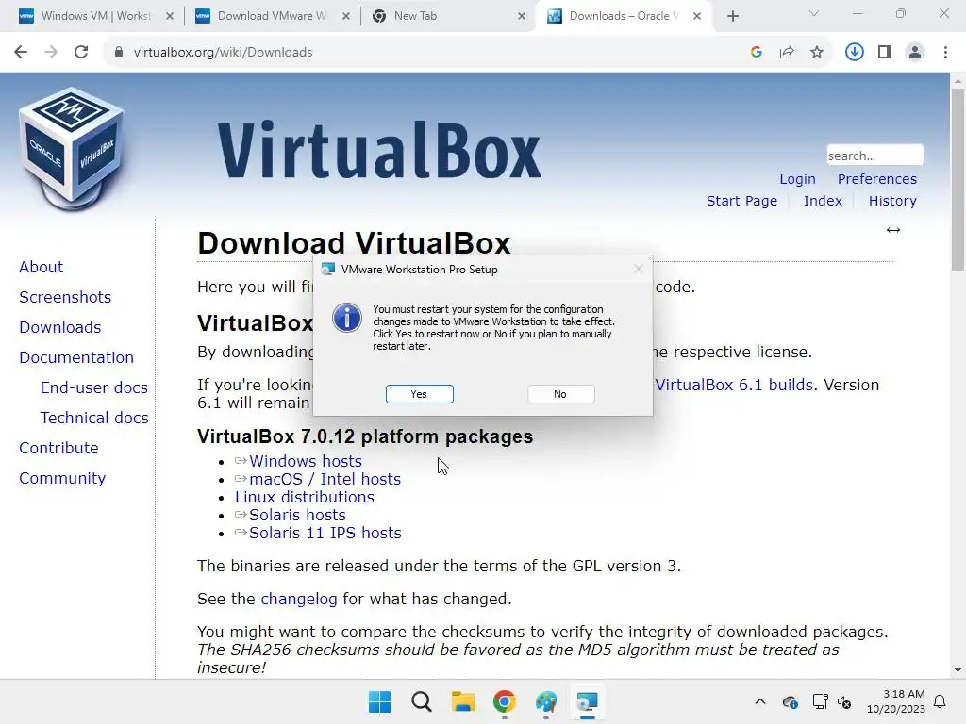The image size is (966, 724).
Task: Click Yes to restart the system now
Action: coord(420,394)
